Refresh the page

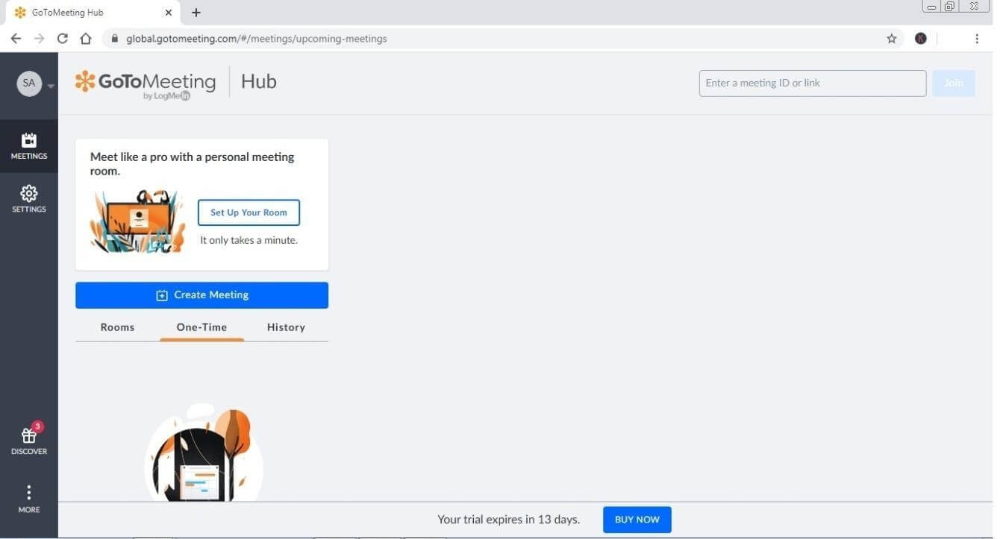pos(62,38)
